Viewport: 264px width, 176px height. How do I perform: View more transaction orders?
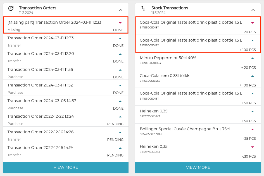[66, 167]
